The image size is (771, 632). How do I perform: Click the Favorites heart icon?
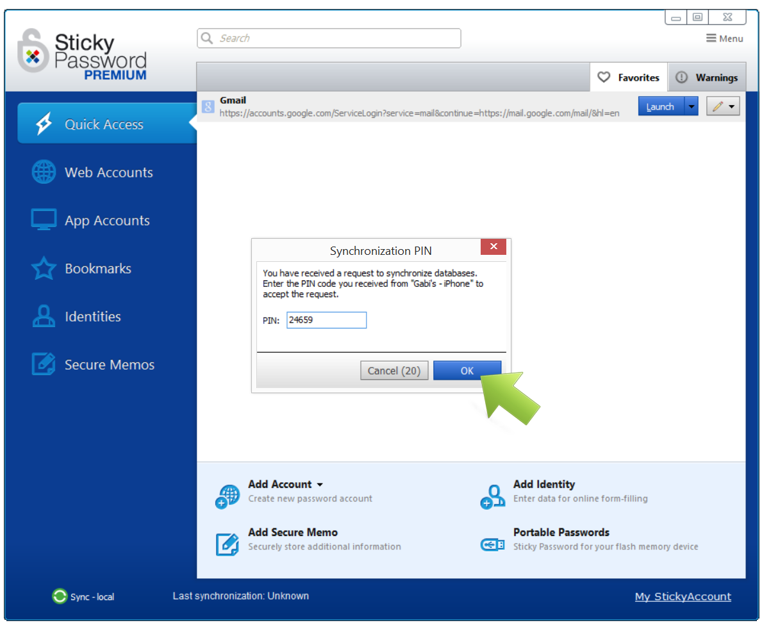[x=604, y=77]
